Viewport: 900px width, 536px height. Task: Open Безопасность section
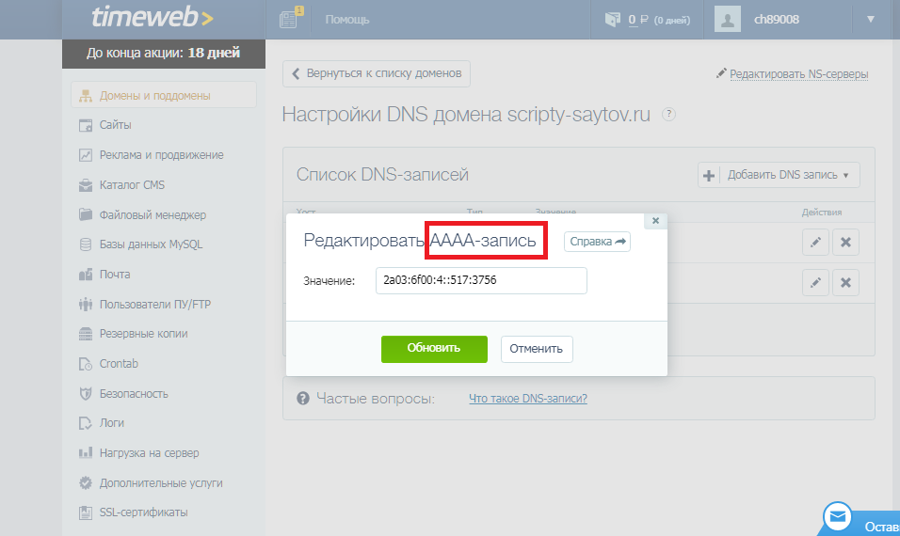[x=134, y=394]
